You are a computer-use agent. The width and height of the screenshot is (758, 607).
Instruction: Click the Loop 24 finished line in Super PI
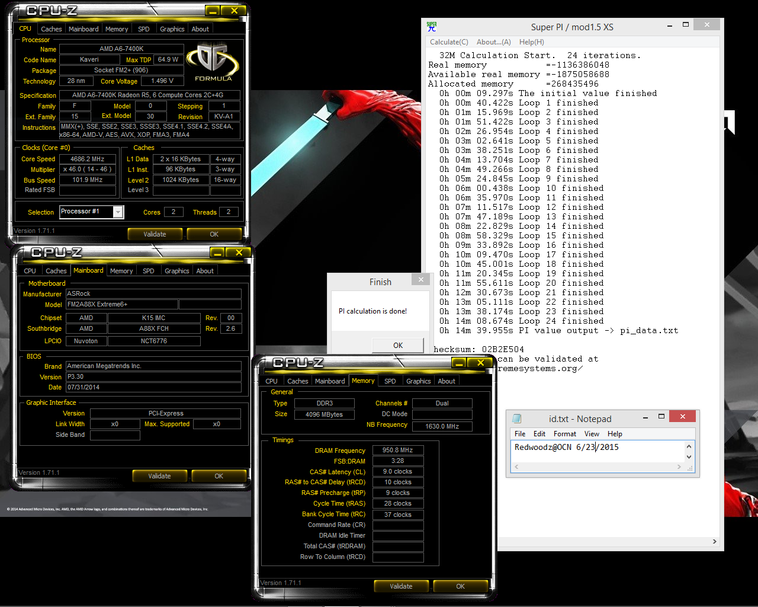[522, 321]
